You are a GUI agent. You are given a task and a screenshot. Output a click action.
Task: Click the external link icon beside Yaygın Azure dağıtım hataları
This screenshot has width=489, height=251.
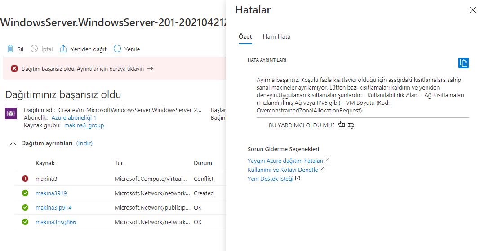click(x=327, y=160)
